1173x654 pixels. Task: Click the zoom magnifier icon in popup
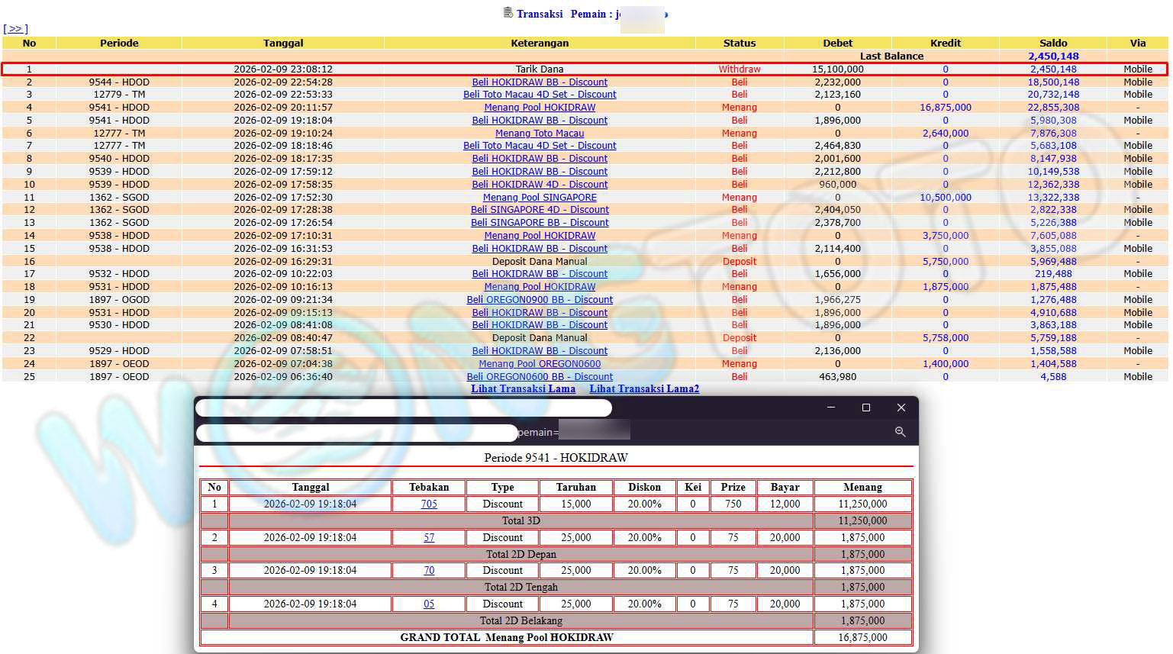(x=900, y=432)
